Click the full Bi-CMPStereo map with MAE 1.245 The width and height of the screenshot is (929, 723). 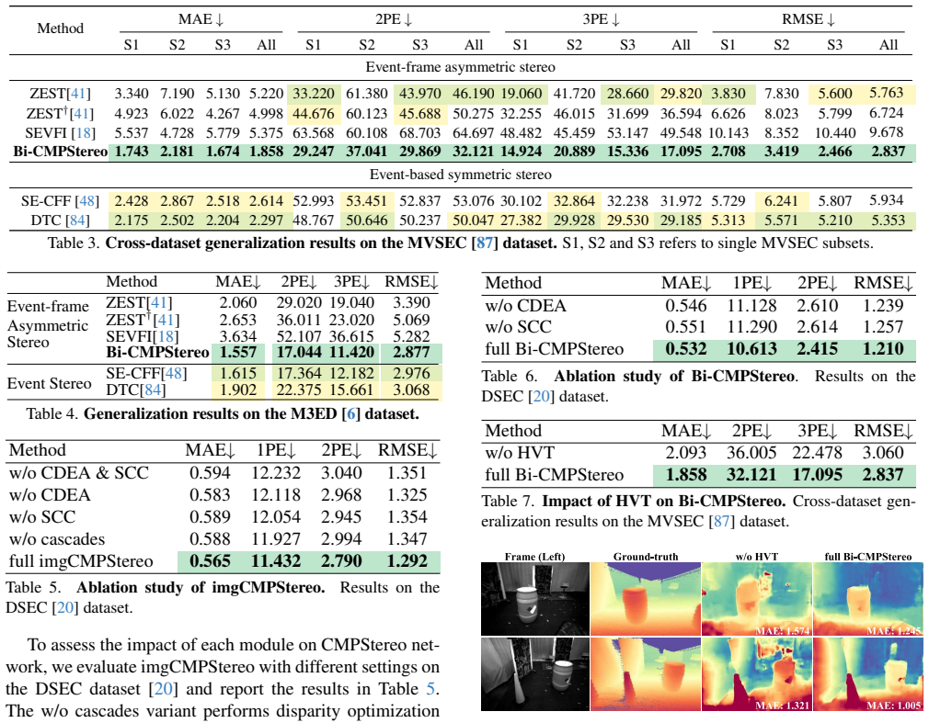pyautogui.click(x=868, y=599)
